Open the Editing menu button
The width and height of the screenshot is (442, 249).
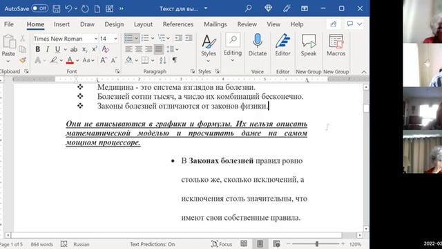coord(233,48)
